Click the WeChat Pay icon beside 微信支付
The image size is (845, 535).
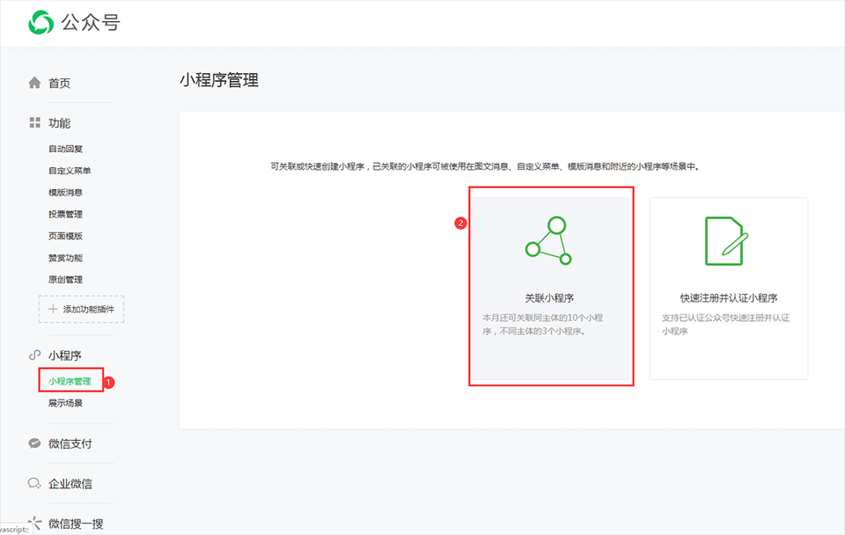coord(34,443)
